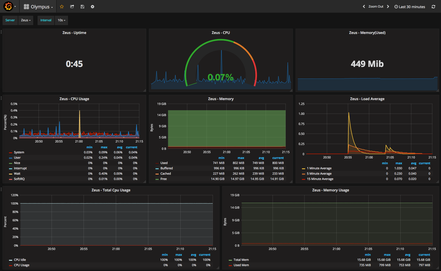Open the Zeus - Load Average panel title menu
The width and height of the screenshot is (441, 271).
pos(367,99)
